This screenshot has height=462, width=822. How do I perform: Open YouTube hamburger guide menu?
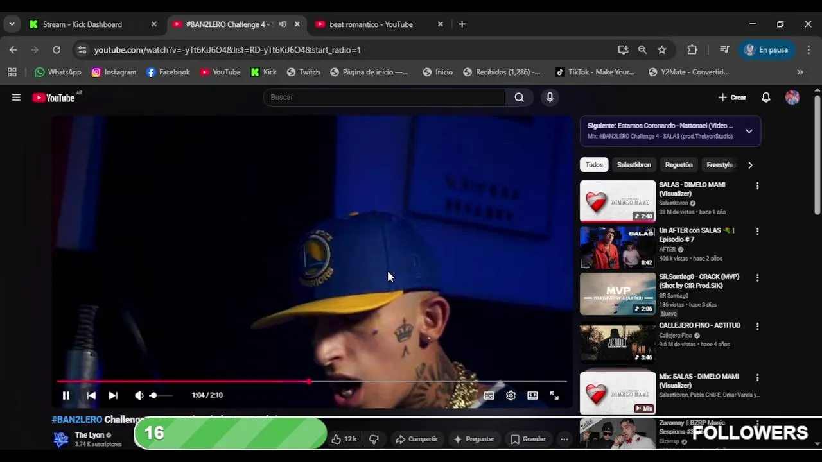tap(16, 98)
